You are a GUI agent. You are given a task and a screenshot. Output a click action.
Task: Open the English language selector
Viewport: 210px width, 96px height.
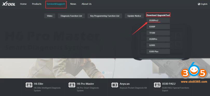point(204,4)
